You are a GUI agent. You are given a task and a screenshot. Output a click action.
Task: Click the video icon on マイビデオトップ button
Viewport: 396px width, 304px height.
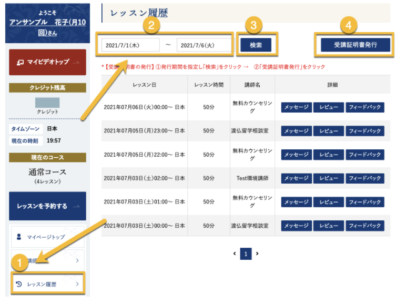point(20,62)
